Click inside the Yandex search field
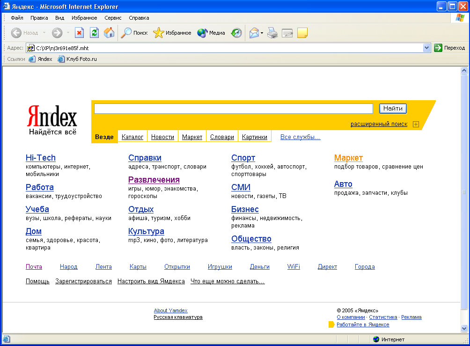Image resolution: width=470 pixels, height=346 pixels. tap(234, 109)
